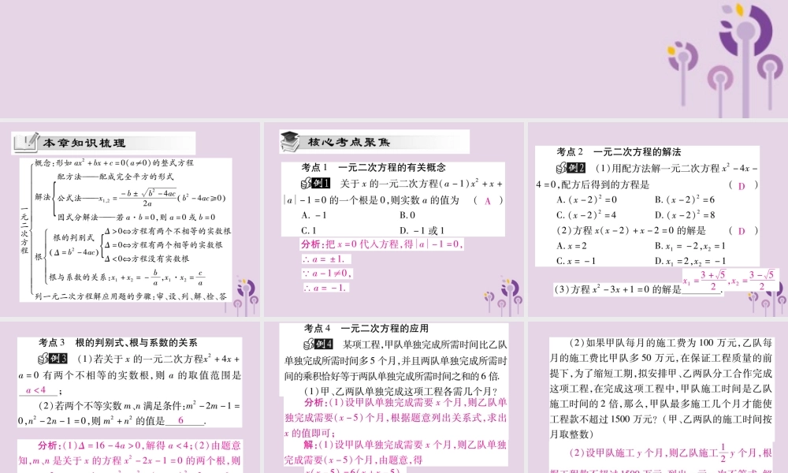Viewport: 788px width, 473px height.
Task: Click the heading 考点 3 根的判别式、根与系数的关系
Action: point(118,343)
